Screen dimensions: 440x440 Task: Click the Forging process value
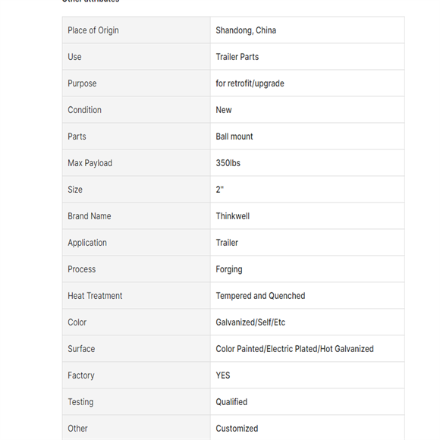(x=229, y=269)
